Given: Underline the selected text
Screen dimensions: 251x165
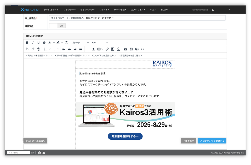Looking at the screenshot, I should tap(38, 43).
